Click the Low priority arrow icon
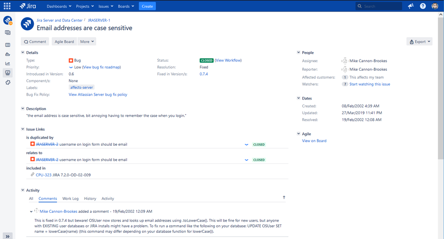Image resolution: width=444 pixels, height=239 pixels. click(71, 68)
